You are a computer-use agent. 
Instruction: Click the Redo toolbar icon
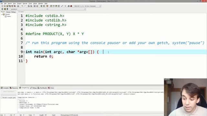point(25,6)
